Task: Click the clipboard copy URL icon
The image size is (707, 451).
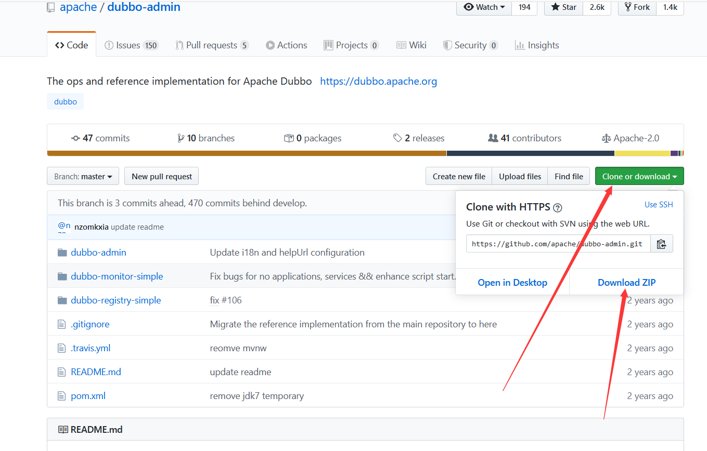Action: pyautogui.click(x=661, y=244)
